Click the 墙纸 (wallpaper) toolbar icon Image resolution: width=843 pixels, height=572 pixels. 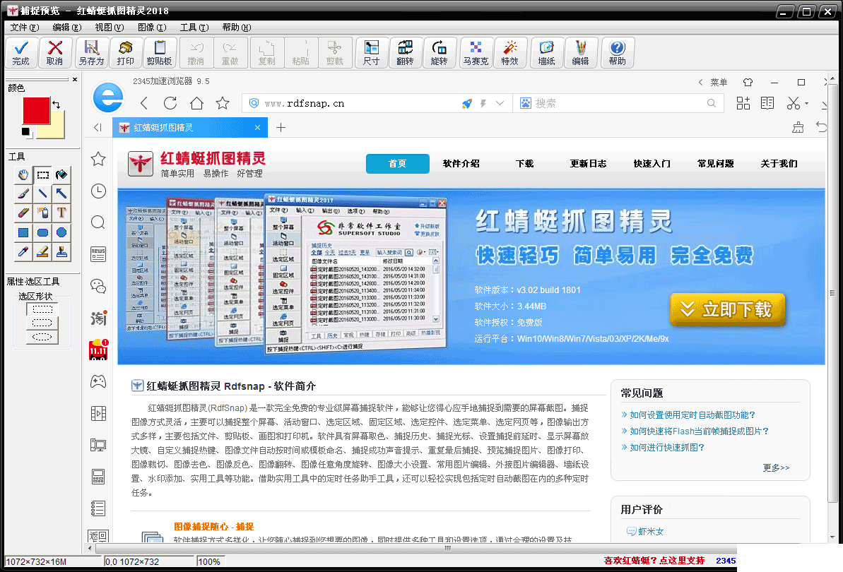[x=546, y=53]
